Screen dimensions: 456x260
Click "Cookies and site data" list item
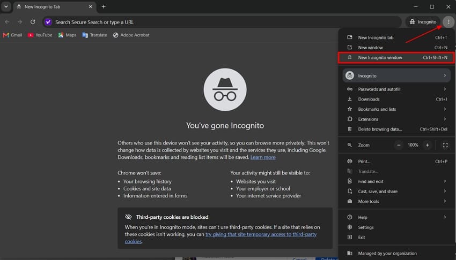(x=147, y=189)
